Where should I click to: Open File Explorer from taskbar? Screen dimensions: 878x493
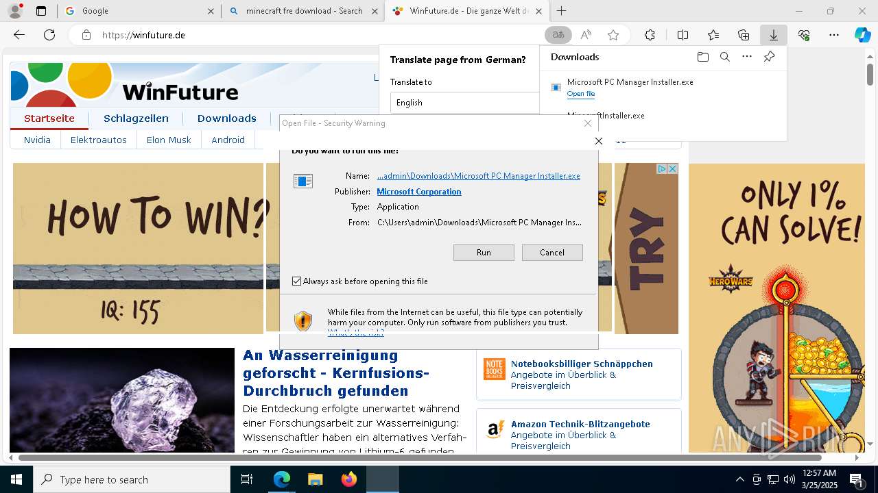[x=315, y=479]
